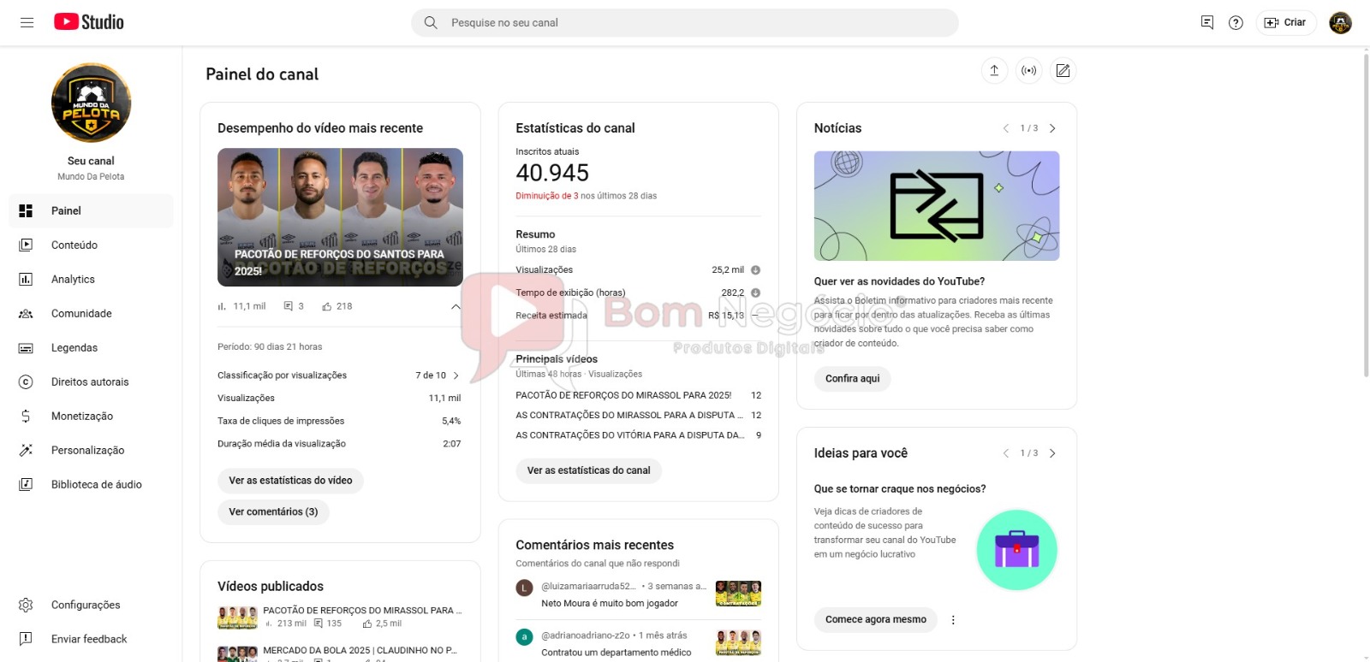The image size is (1370, 662).
Task: Open Comunidade in the sidebar
Action: [x=91, y=313]
